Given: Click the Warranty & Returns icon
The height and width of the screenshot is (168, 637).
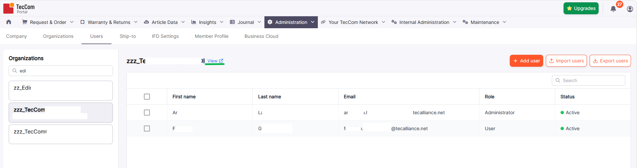Looking at the screenshot, I should coord(82,22).
